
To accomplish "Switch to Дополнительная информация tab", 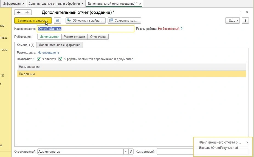I will tap(60, 45).
